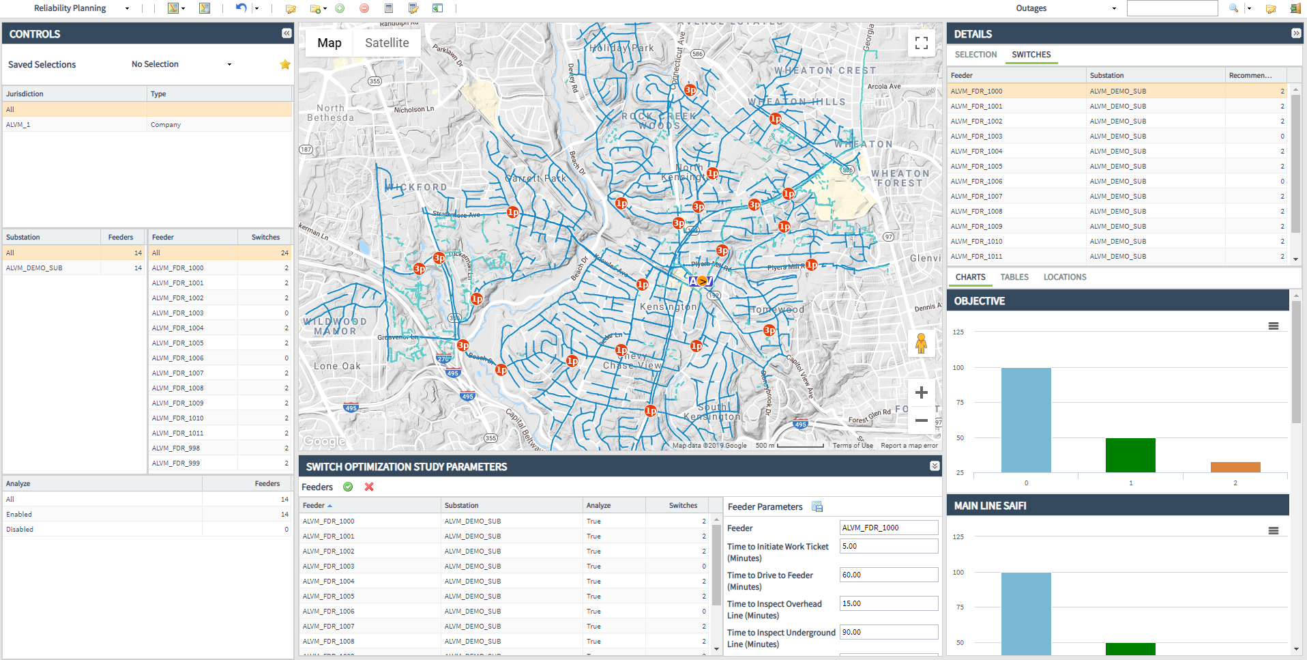Image resolution: width=1307 pixels, height=660 pixels.
Task: Zoom in the map with plus button
Action: (922, 392)
